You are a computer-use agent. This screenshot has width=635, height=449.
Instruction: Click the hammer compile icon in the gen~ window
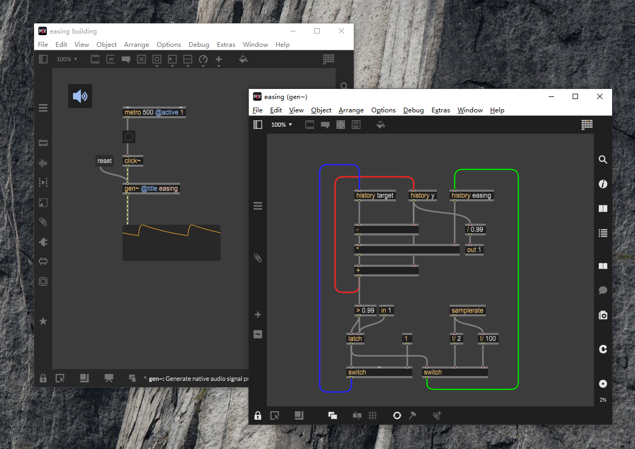click(412, 415)
